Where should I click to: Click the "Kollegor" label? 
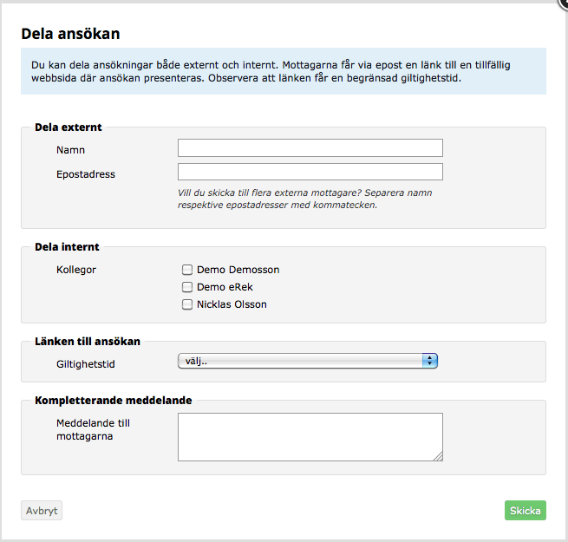point(76,270)
